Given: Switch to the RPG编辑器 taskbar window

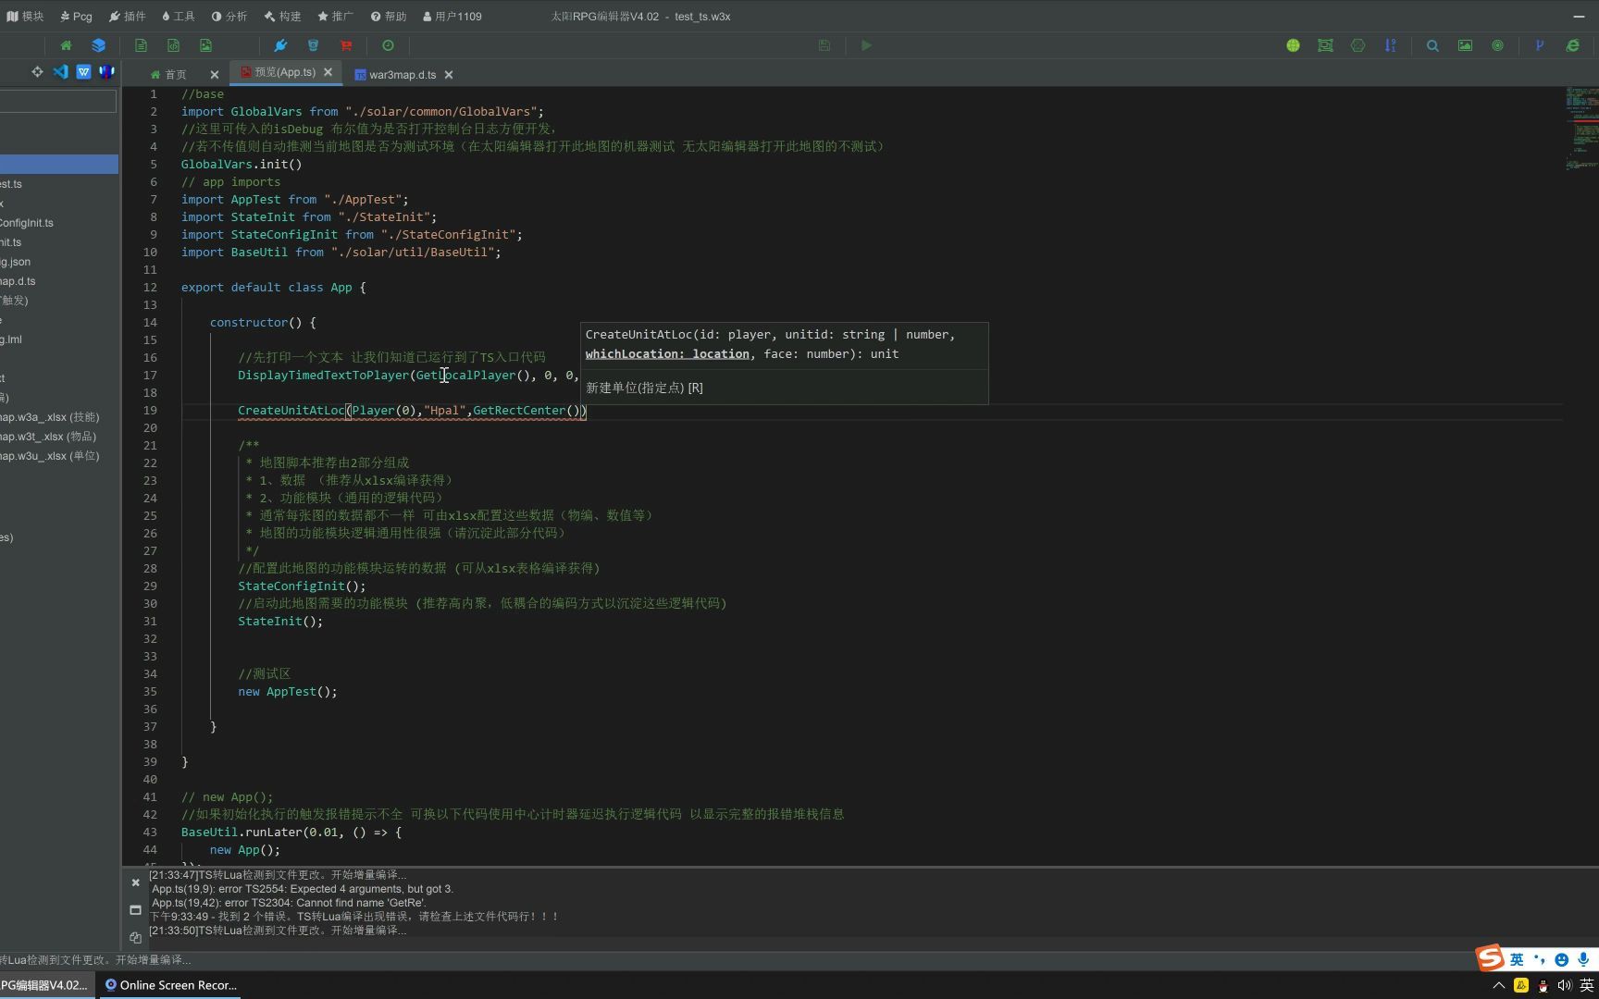Looking at the screenshot, I should click(46, 985).
